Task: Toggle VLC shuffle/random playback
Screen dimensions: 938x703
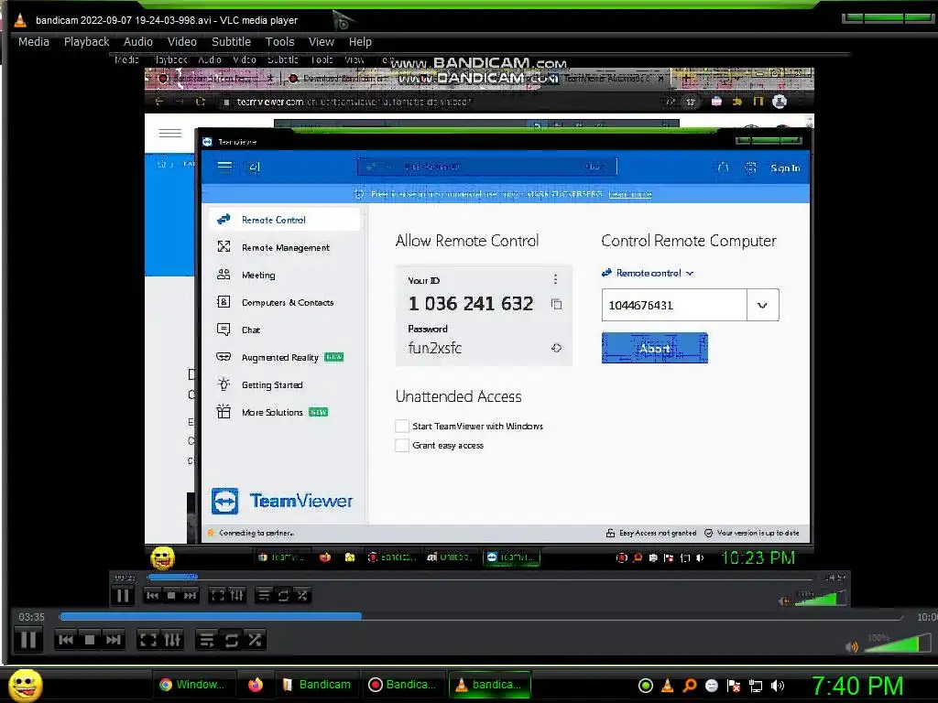Action: point(255,640)
